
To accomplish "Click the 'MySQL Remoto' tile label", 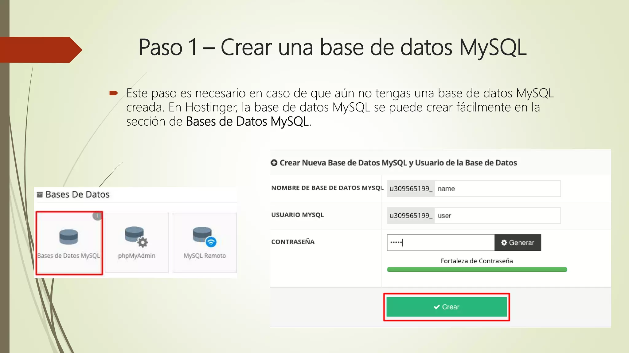I will pyautogui.click(x=205, y=256).
